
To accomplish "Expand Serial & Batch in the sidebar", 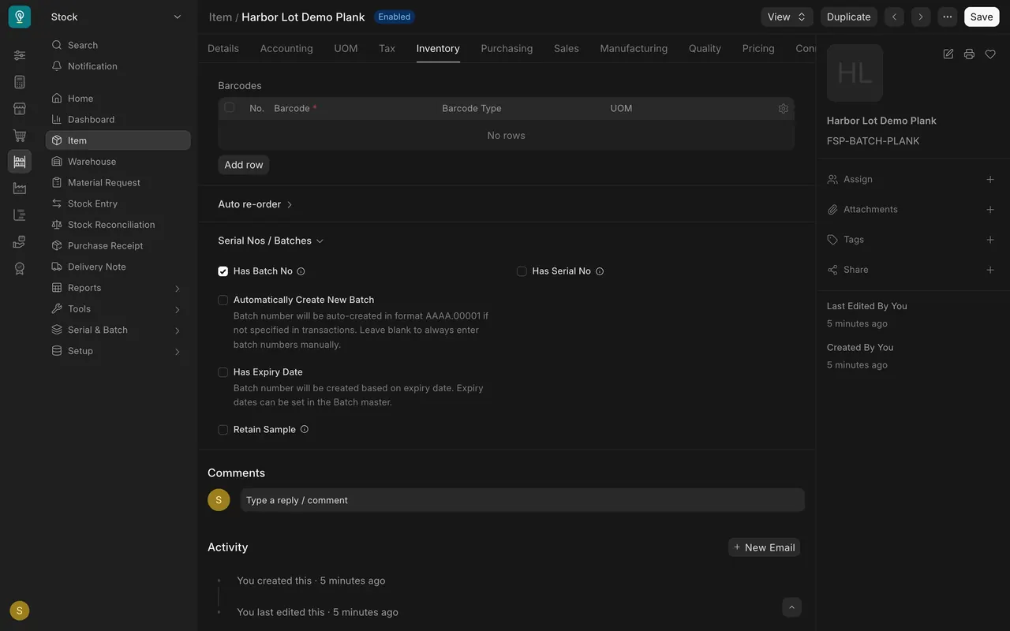I will (118, 330).
